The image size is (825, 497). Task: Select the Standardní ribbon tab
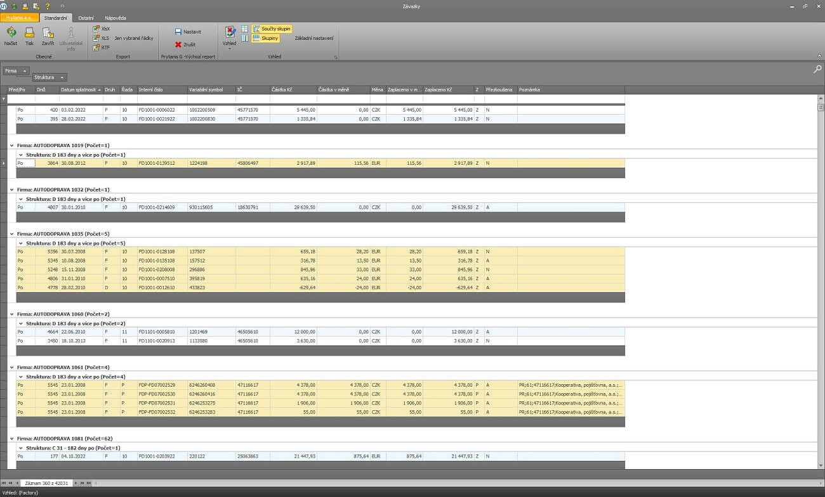pos(56,18)
